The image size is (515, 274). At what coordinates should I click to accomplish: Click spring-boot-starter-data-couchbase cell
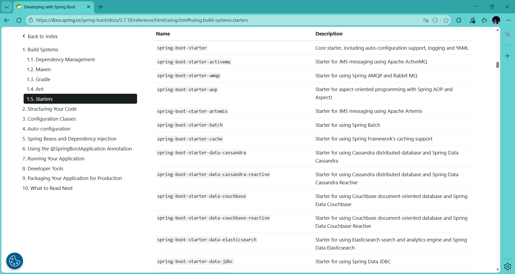click(201, 196)
